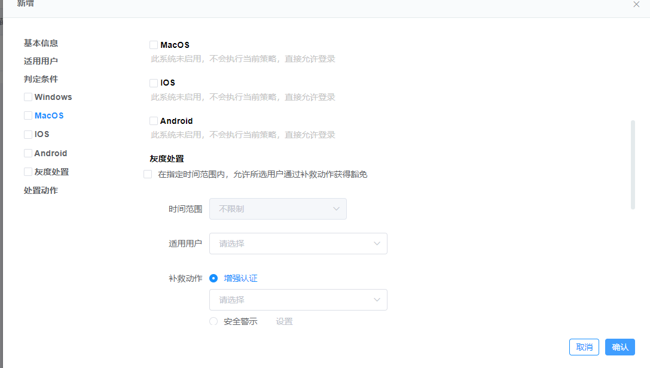Go to the 处置动作 section
Viewport: 650px width, 368px height.
tap(41, 190)
